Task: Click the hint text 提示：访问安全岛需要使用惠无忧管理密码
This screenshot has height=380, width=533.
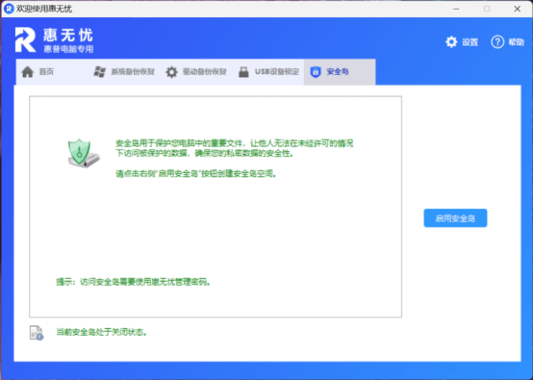Action: pos(133,282)
